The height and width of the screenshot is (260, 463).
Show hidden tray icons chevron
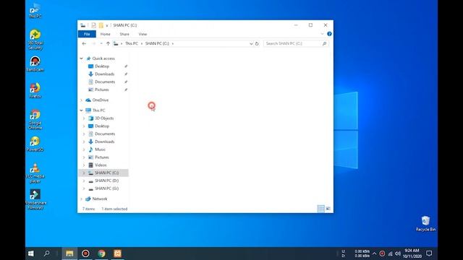click(375, 253)
